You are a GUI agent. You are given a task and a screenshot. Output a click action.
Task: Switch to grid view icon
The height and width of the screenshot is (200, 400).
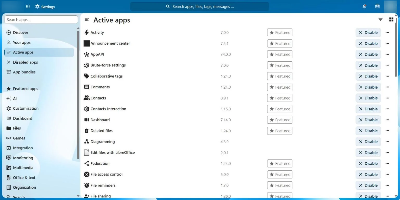(x=391, y=19)
